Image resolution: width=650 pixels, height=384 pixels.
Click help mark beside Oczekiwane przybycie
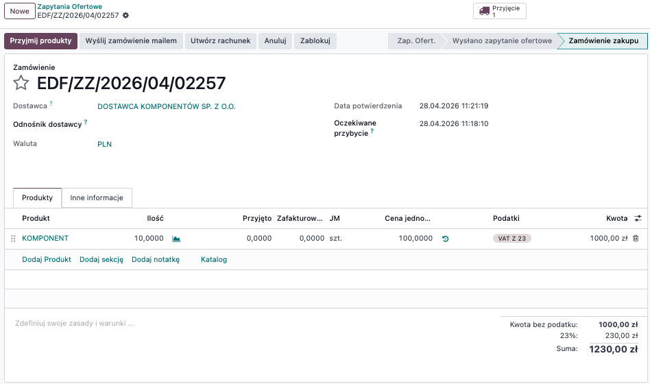pyautogui.click(x=372, y=130)
